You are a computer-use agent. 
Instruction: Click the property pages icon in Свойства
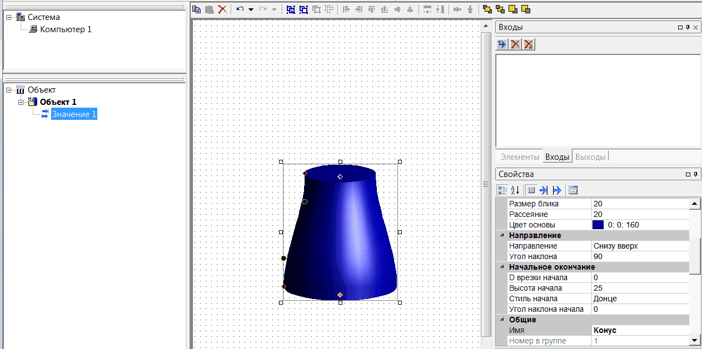(x=573, y=190)
